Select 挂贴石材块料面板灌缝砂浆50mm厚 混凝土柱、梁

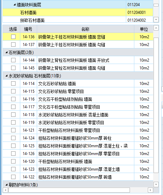pos(83,146)
